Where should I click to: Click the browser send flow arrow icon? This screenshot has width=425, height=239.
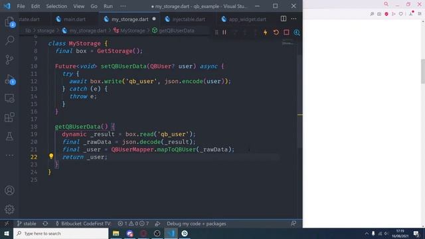tap(394, 14)
